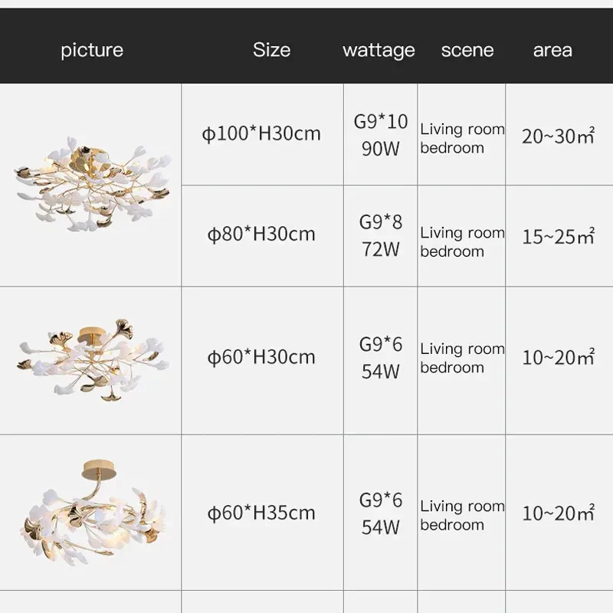
Task: Click the scene cell in the φ100*H30cm row
Action: (462, 139)
